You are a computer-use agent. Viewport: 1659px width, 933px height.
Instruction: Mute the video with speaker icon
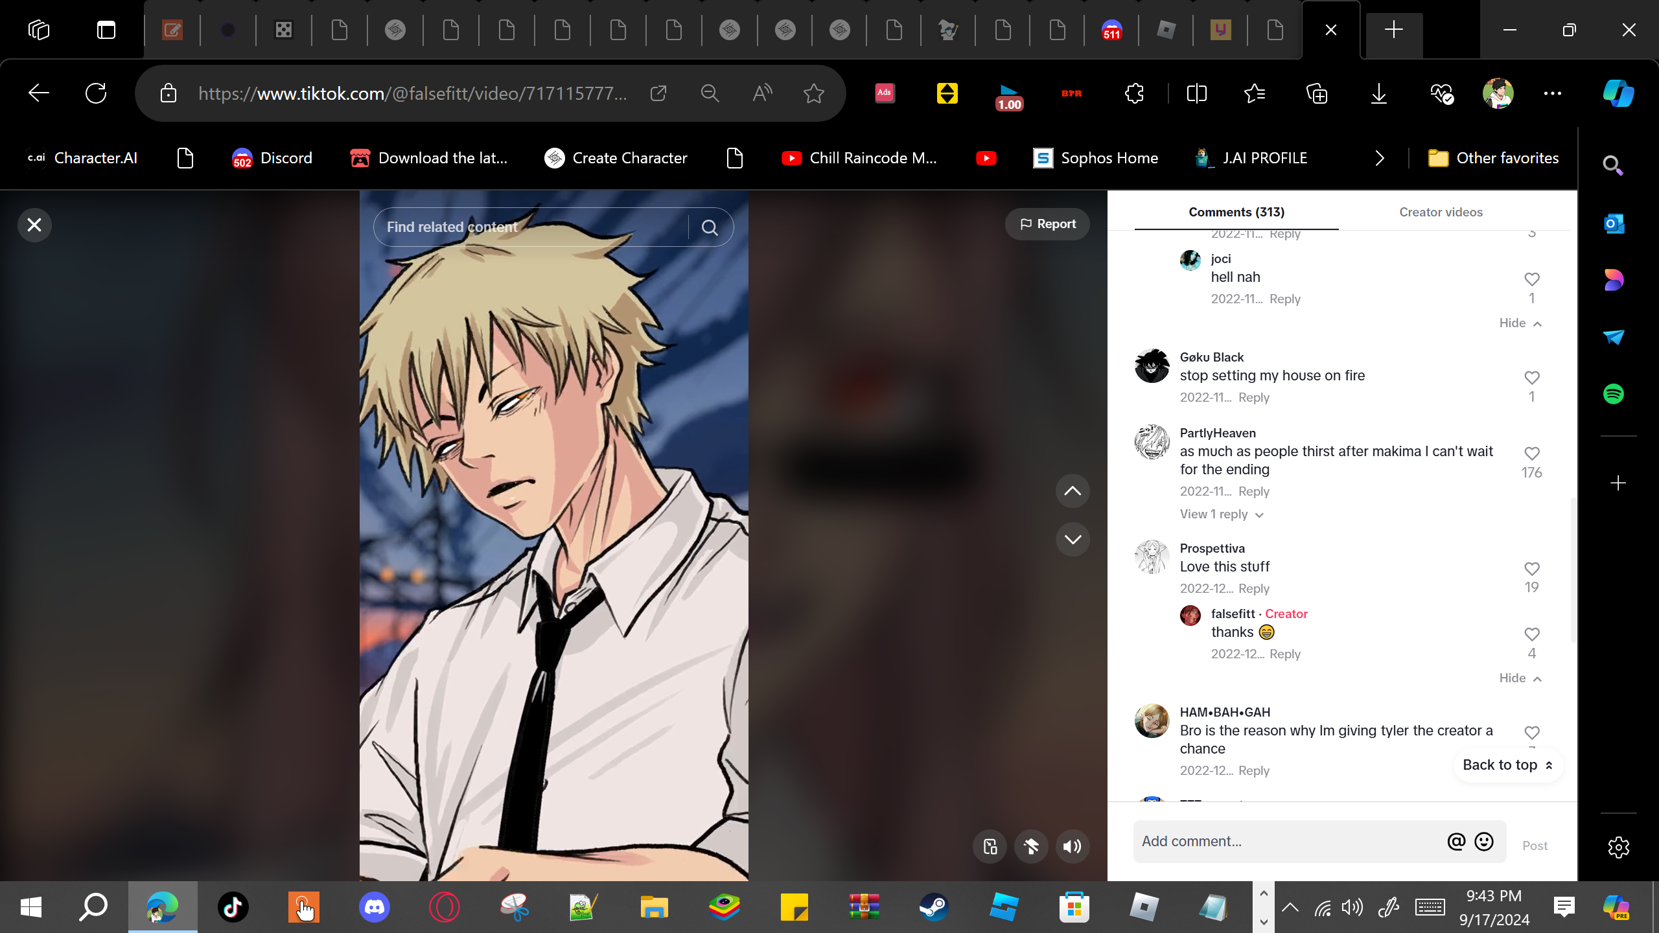pos(1073,846)
